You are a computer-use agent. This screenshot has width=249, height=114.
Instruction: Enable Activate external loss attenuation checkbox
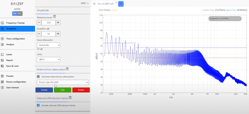click(38, 77)
